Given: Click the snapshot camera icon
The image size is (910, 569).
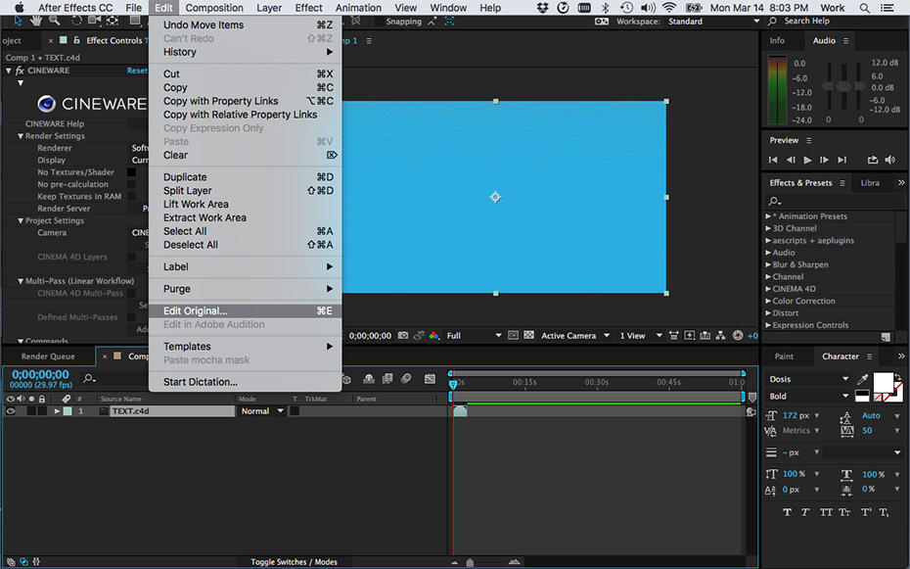Looking at the screenshot, I should click(x=403, y=336).
